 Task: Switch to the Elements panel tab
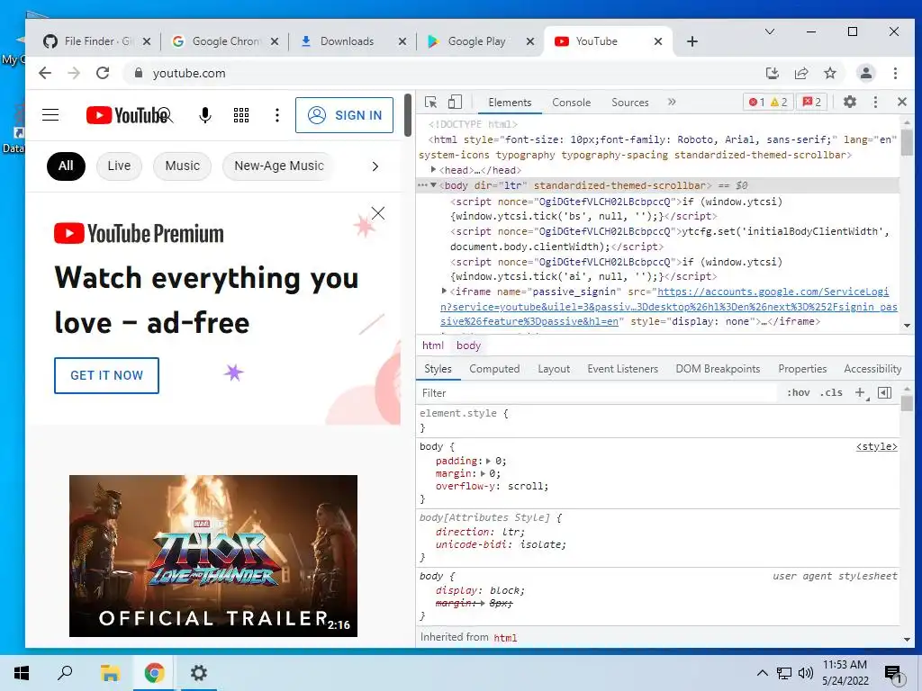point(510,103)
